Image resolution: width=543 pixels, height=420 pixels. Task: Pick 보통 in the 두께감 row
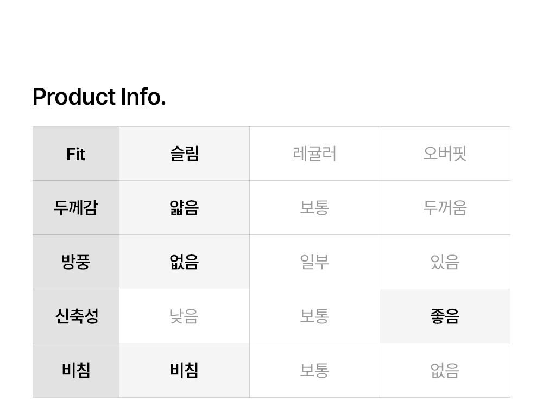click(x=314, y=208)
